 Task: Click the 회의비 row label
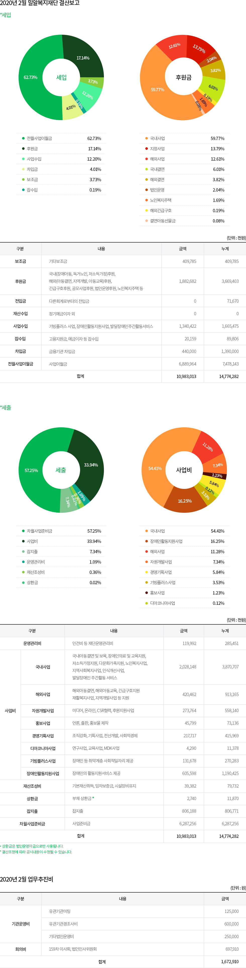(x=21, y=949)
